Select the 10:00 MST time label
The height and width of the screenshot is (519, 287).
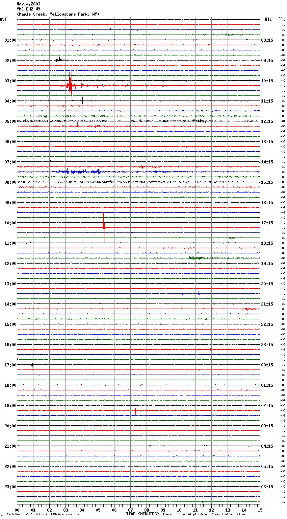click(10, 223)
